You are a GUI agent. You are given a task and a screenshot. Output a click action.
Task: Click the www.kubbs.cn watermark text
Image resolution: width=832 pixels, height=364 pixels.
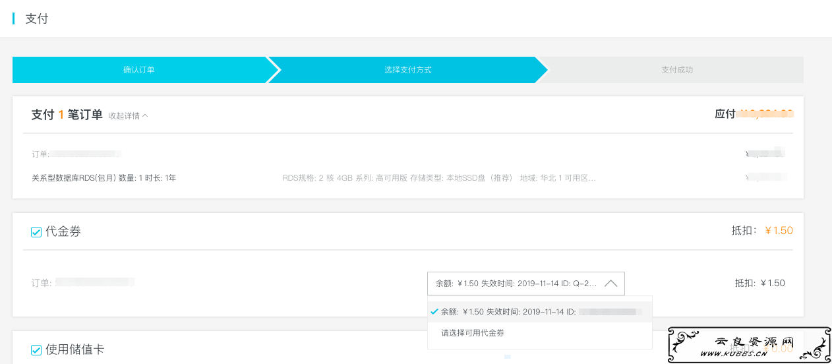click(x=742, y=354)
